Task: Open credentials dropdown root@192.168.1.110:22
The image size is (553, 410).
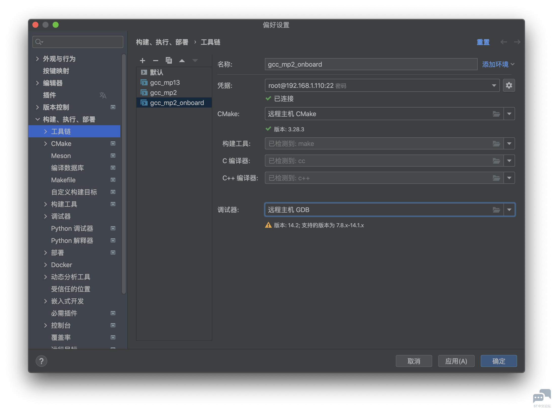Action: (x=382, y=86)
